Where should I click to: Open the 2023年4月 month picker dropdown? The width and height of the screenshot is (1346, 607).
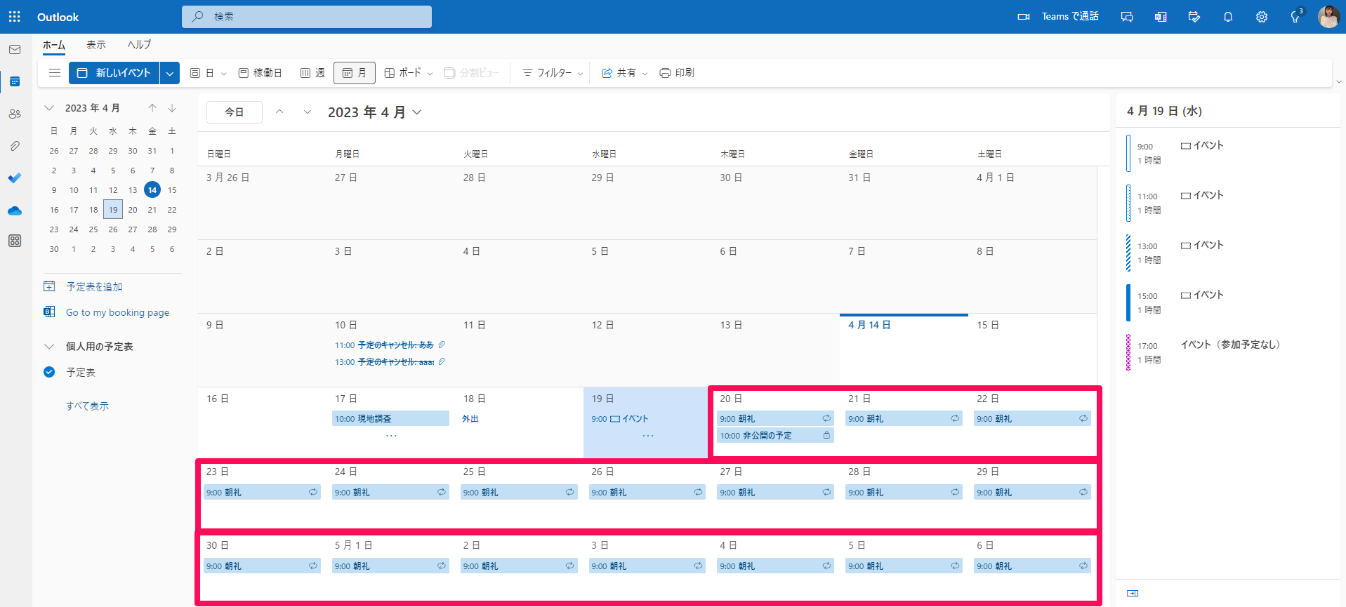click(x=375, y=112)
